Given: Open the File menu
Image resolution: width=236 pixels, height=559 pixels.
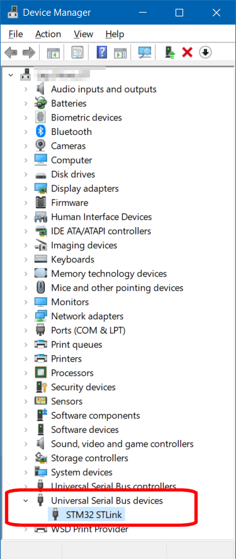Looking at the screenshot, I should tap(16, 34).
